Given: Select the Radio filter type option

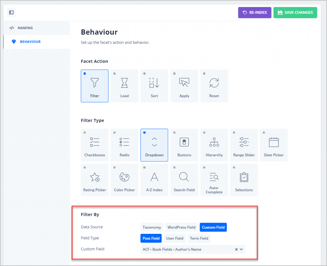Looking at the screenshot, I should 124,145.
